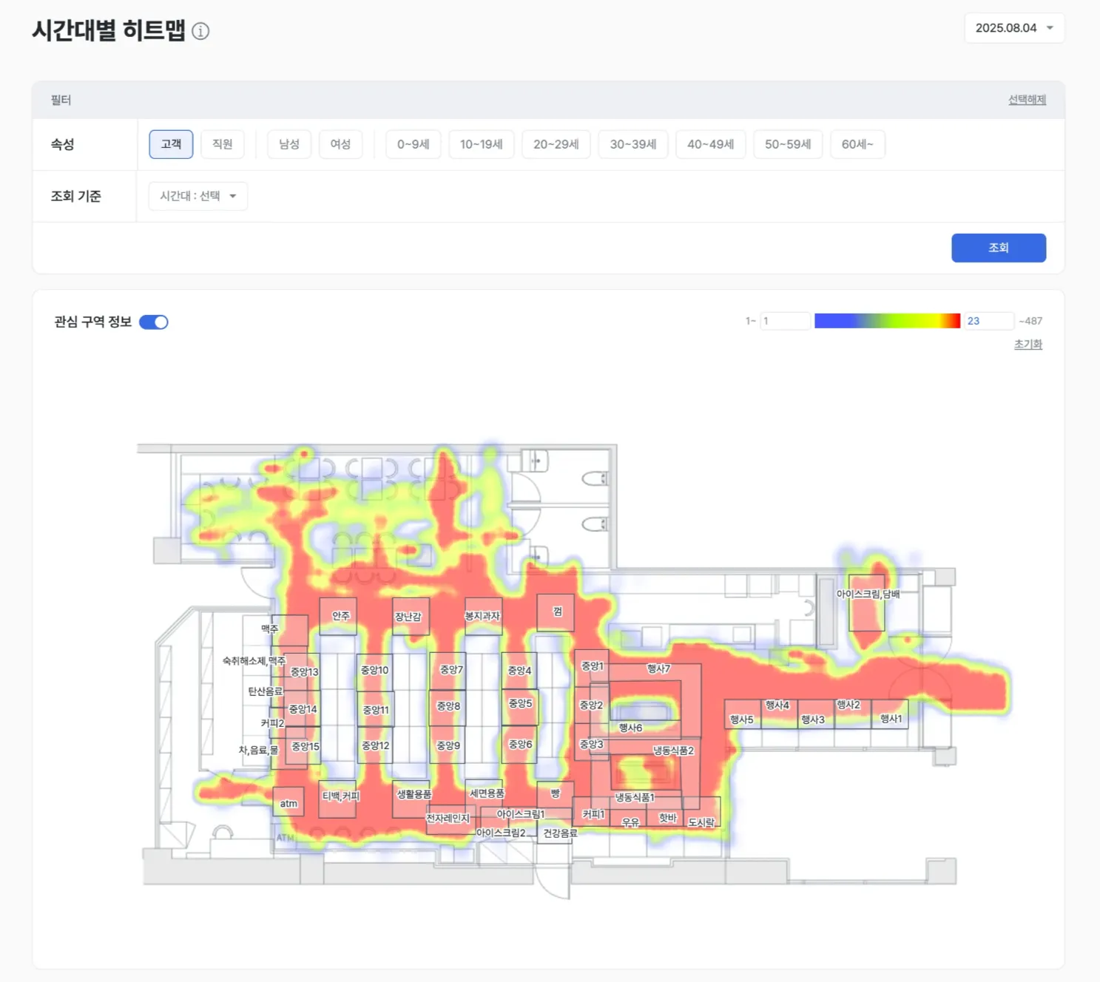Click the 중앙15 zone box
1100x982 pixels.
(x=303, y=746)
